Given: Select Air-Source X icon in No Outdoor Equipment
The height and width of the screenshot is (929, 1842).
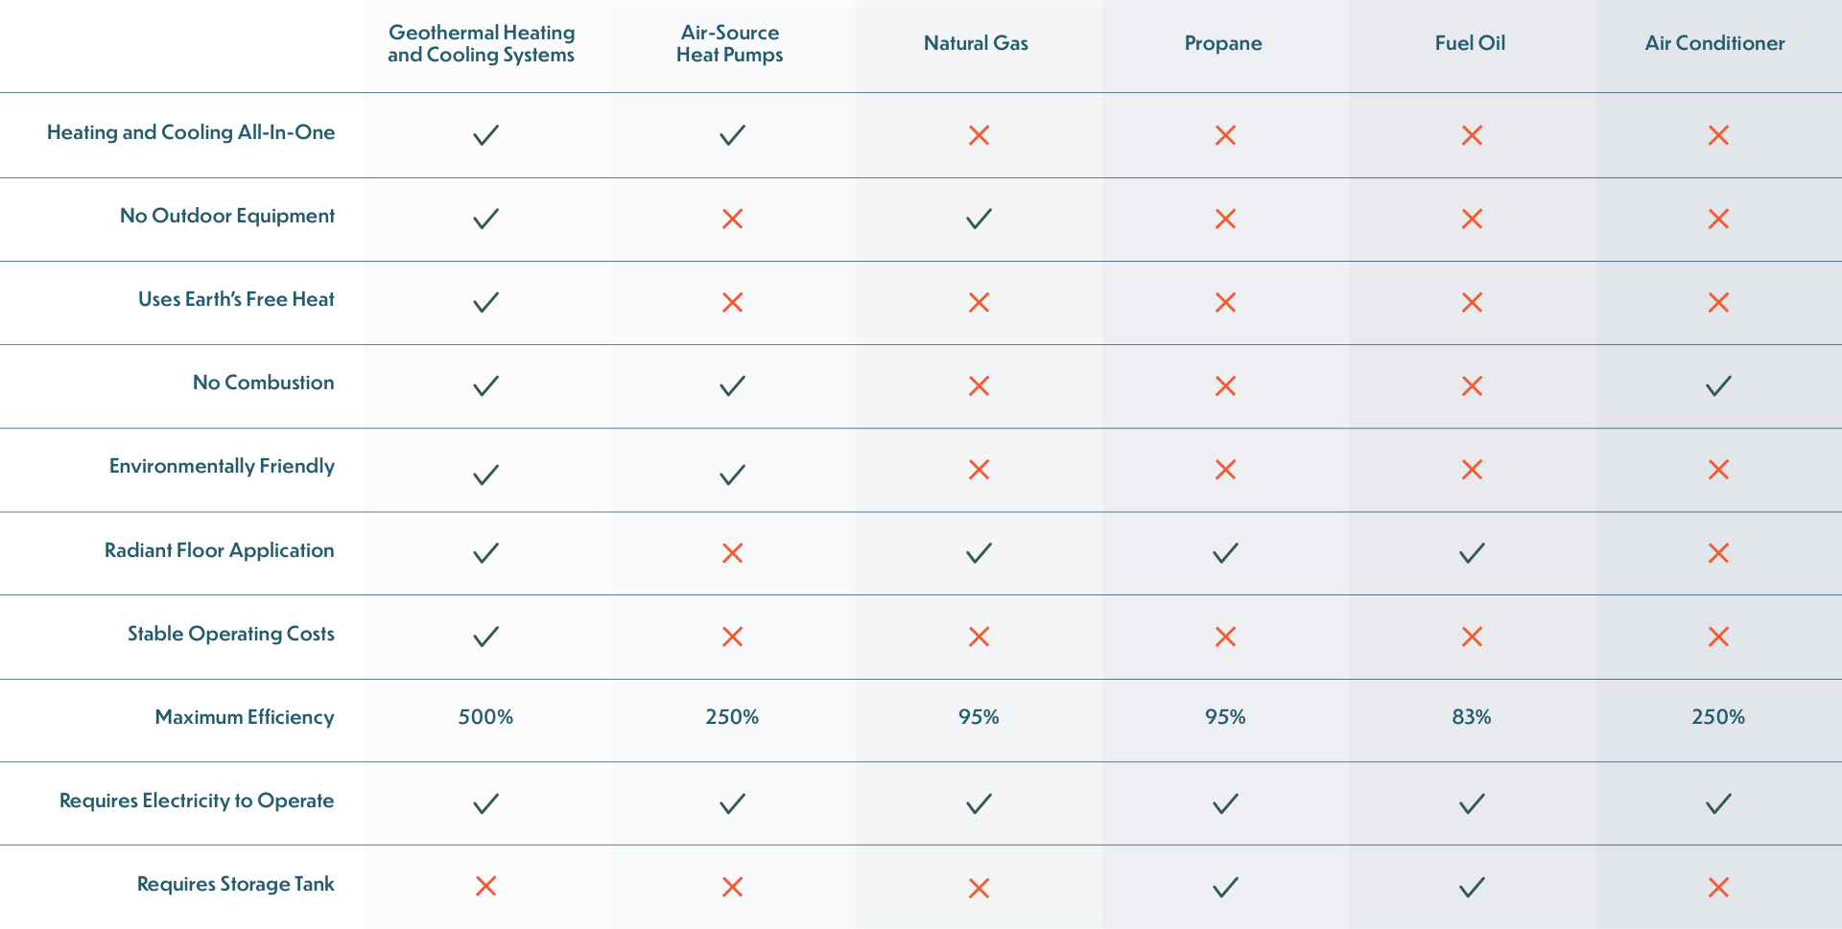Looking at the screenshot, I should coord(732,219).
